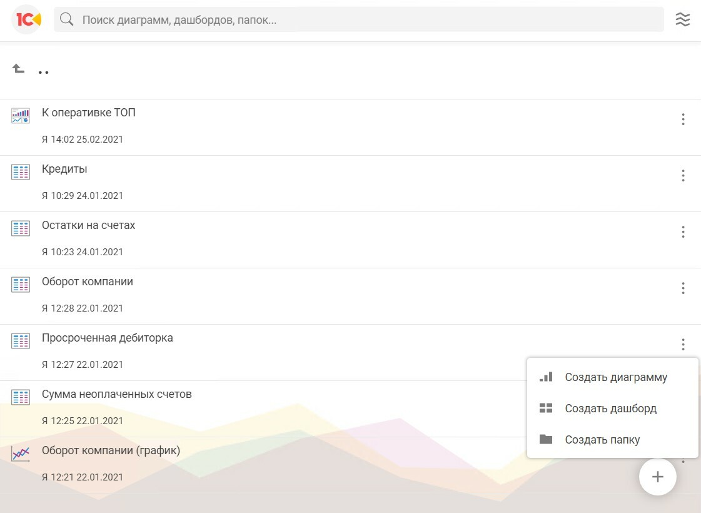Choose Создать дашборд menu item
Viewport: 701px width, 513px height.
(610, 409)
